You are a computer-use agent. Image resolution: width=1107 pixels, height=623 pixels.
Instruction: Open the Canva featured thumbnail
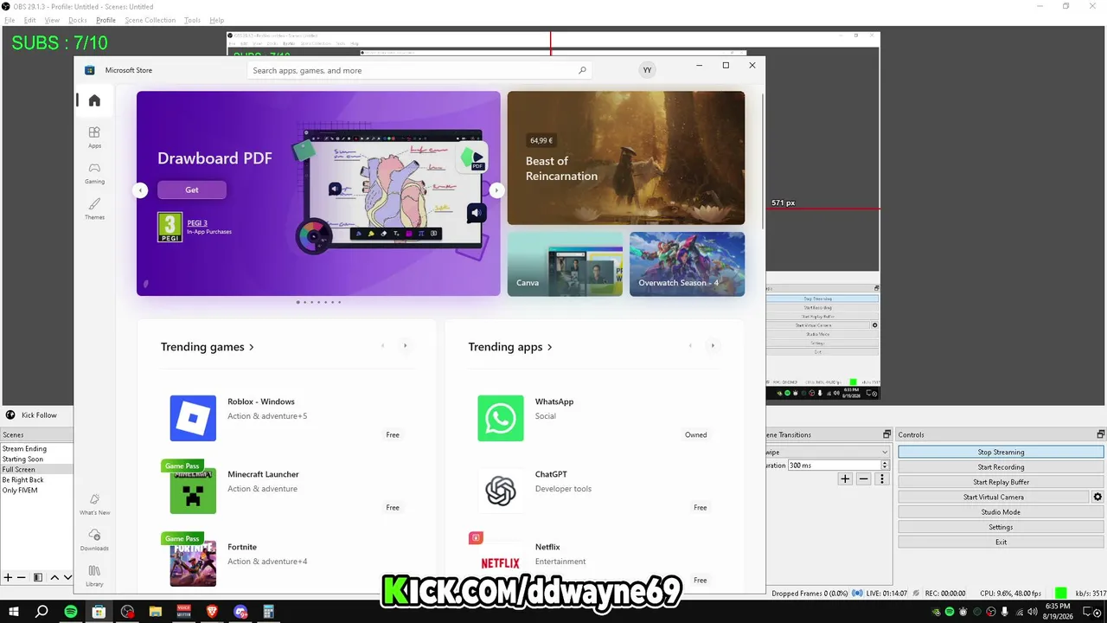coord(565,264)
